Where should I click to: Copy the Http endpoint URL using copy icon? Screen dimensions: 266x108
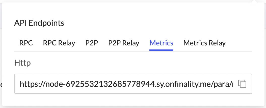pos(242,84)
